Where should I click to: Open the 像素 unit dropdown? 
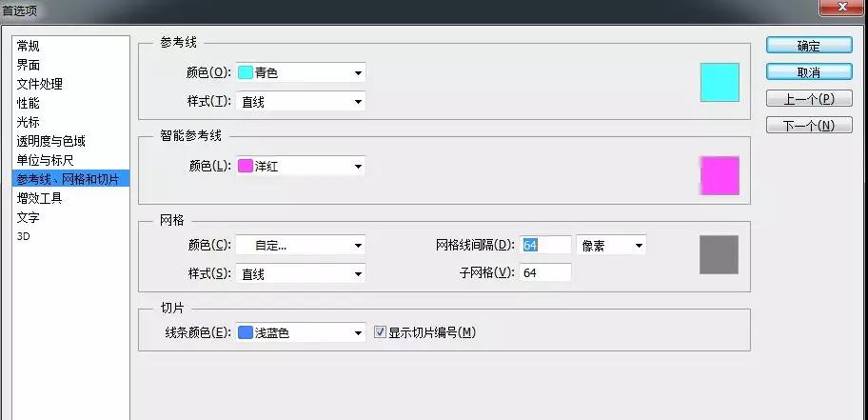click(x=611, y=245)
